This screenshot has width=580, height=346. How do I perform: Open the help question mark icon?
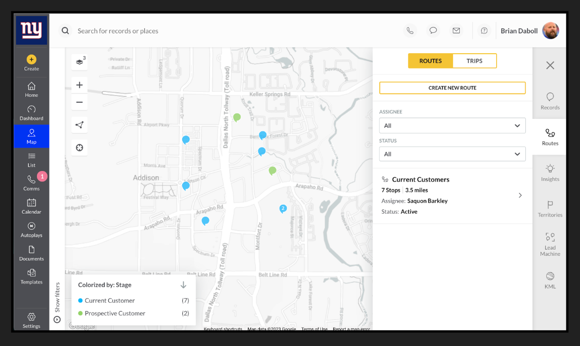click(x=484, y=31)
